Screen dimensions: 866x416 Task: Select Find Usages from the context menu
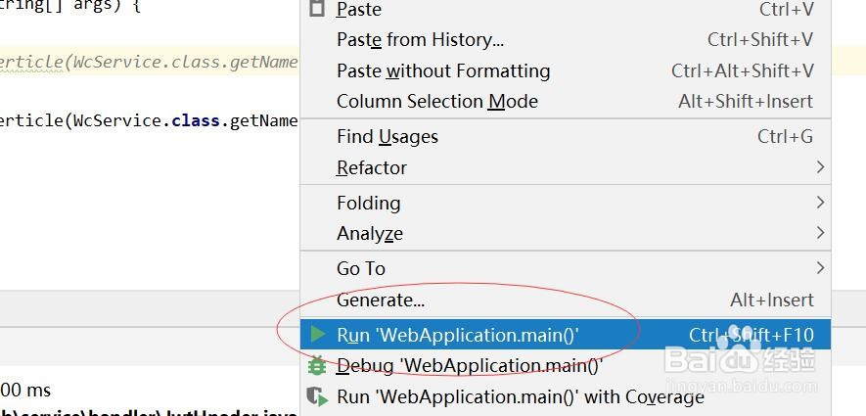[x=387, y=137]
